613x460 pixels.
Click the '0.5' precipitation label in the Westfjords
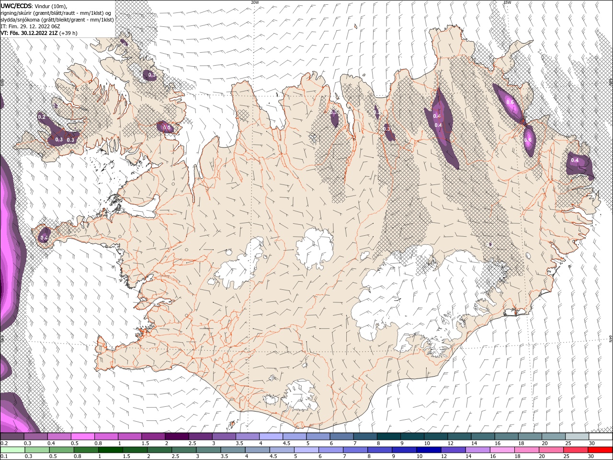coord(167,127)
